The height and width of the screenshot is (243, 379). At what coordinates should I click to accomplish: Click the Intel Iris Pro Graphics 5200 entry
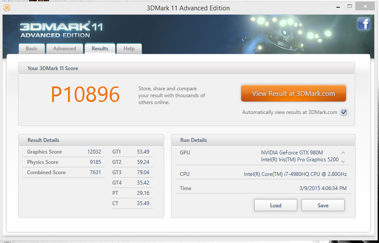click(x=300, y=160)
